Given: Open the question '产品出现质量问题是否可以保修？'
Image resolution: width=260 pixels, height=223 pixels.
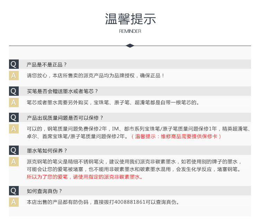Looking at the screenshot, I should 65,118.
